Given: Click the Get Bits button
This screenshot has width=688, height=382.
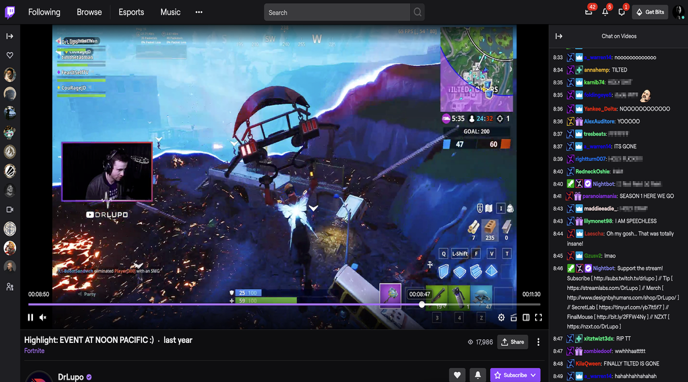Looking at the screenshot, I should point(650,12).
